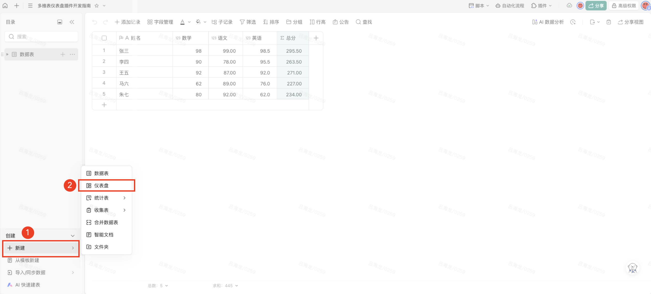The height and width of the screenshot is (294, 651).
Task: Add a new field column
Action: tap(316, 38)
